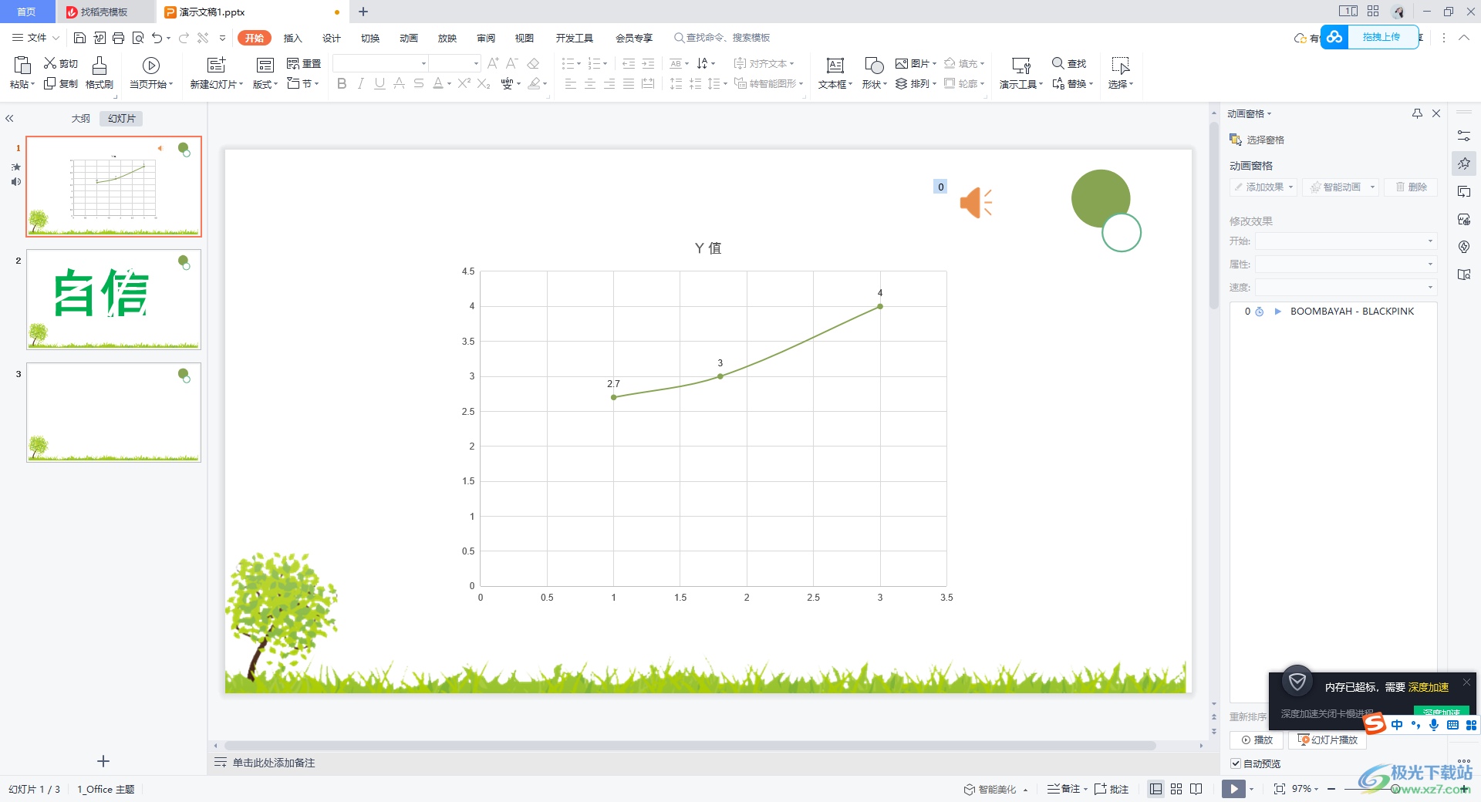Toggle Bold formatting

(342, 83)
